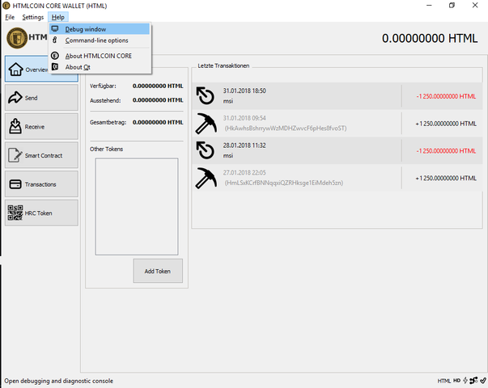Click the Verfügbar label

(103, 86)
